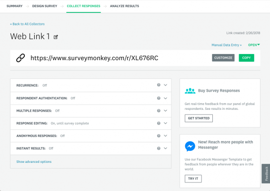The height and width of the screenshot is (191, 270).
Task: Open the OPEN status dropdown
Action: point(254,45)
